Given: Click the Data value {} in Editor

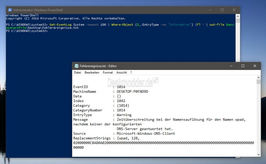Looking at the screenshot, I should pyautogui.click(x=119, y=96).
